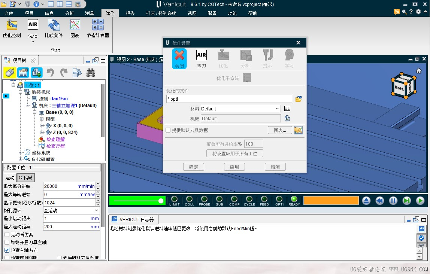The height and width of the screenshot is (274, 430).
Task: Play the simulation to end
Action: [420, 201]
